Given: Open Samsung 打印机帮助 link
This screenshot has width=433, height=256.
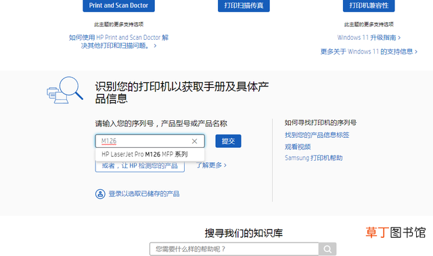Looking at the screenshot, I should (314, 158).
